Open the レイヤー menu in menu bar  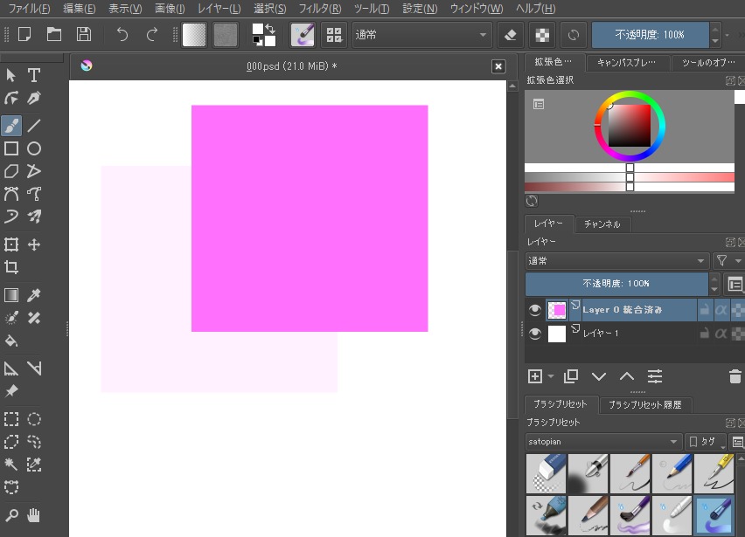pyautogui.click(x=219, y=9)
